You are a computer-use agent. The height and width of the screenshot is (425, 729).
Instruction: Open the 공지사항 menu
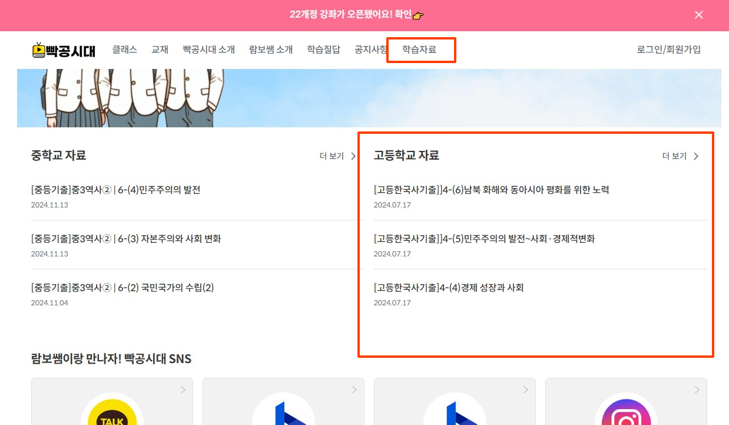(x=371, y=50)
